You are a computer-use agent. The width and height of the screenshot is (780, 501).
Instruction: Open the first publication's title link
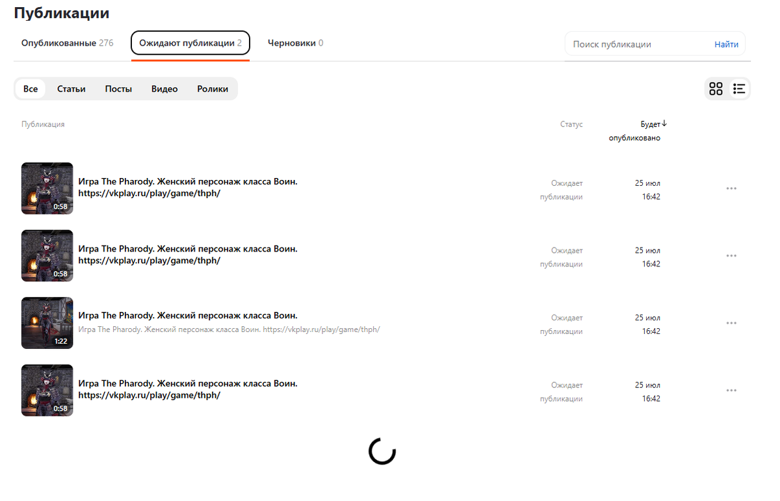[x=188, y=188]
